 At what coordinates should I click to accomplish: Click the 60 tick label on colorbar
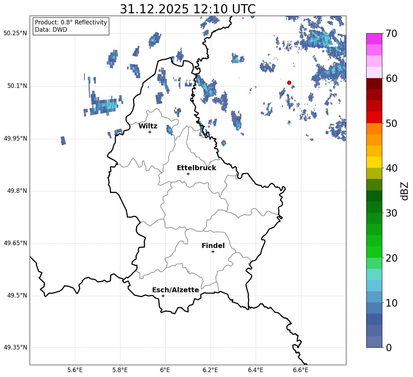point(391,78)
